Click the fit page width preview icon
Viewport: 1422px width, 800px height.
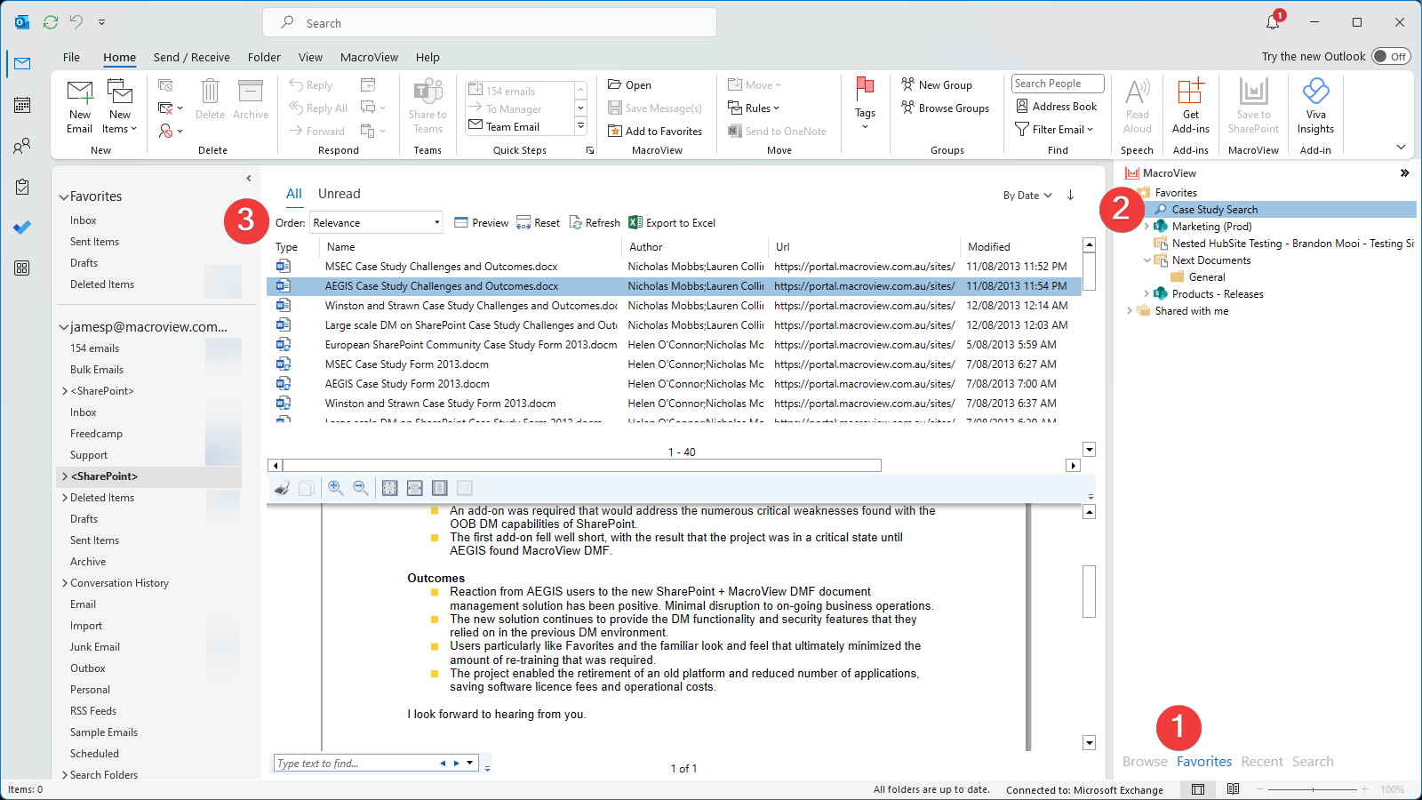414,488
